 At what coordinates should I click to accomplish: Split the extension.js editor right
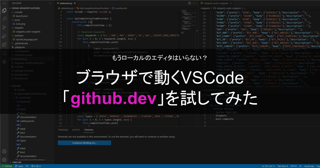pos(189,3)
